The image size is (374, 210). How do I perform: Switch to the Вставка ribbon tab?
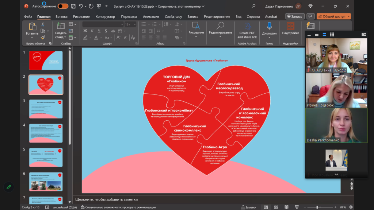pos(61,16)
